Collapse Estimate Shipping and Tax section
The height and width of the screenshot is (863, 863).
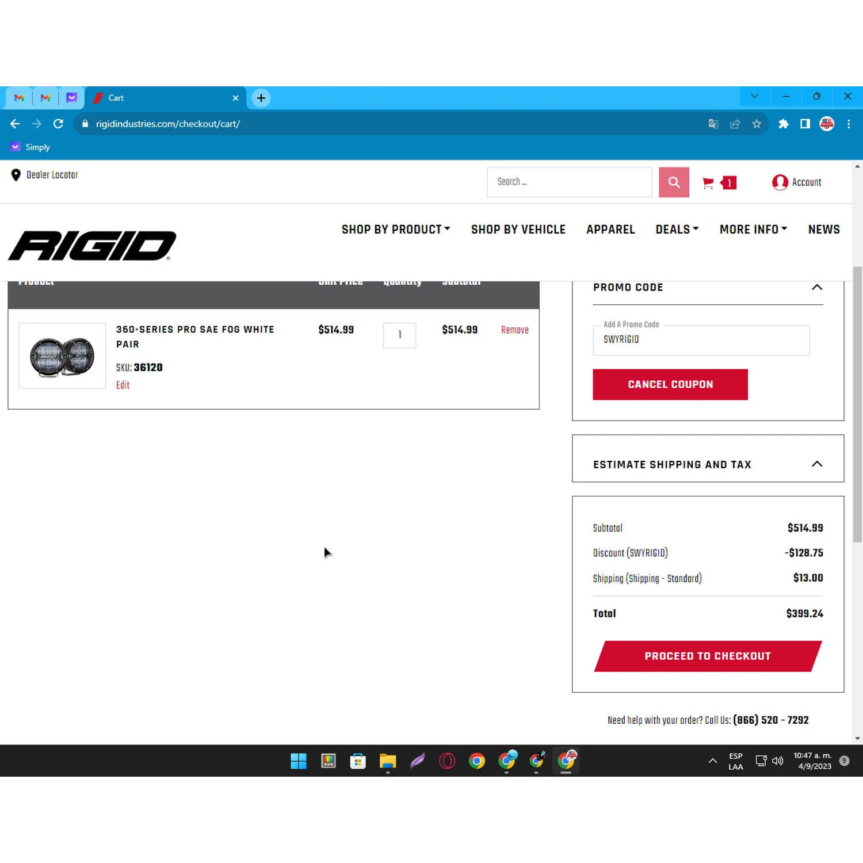pyautogui.click(x=816, y=464)
